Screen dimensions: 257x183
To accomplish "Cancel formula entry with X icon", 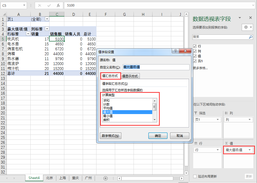I will point(40,5).
